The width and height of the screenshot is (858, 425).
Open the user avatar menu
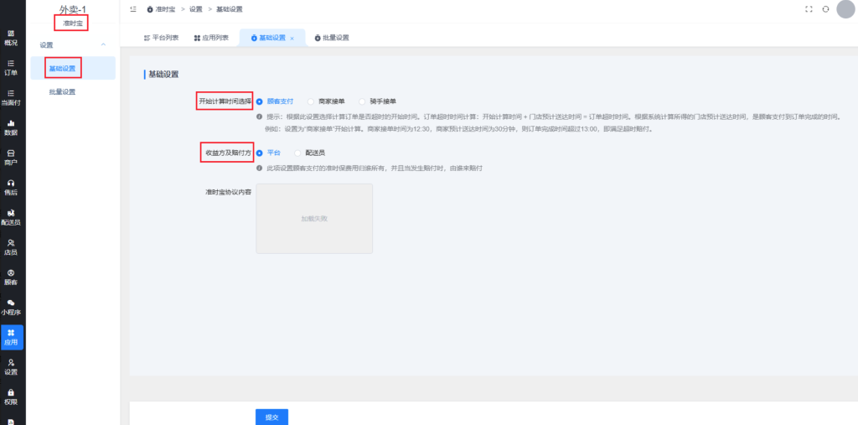[845, 9]
